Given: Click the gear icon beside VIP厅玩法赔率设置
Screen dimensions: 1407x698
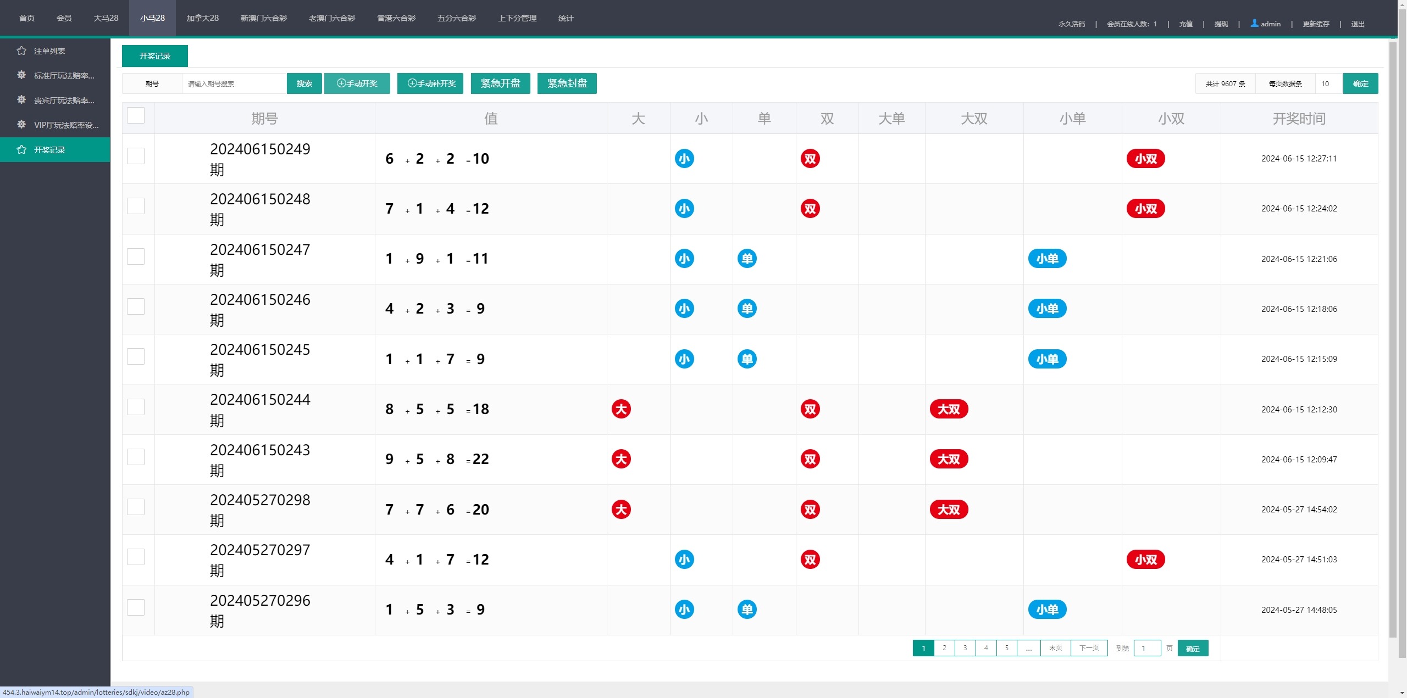Looking at the screenshot, I should pyautogui.click(x=21, y=125).
